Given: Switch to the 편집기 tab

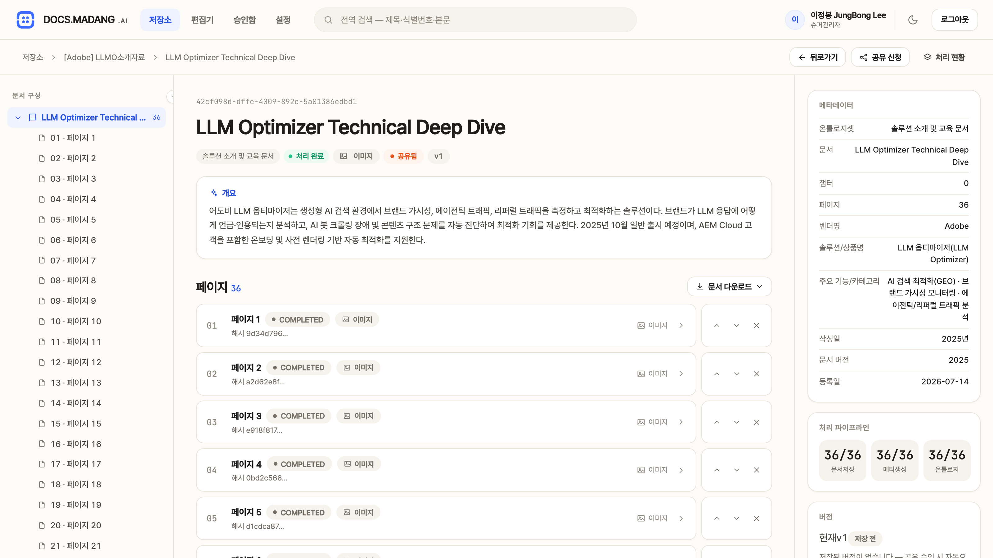Looking at the screenshot, I should (x=202, y=20).
